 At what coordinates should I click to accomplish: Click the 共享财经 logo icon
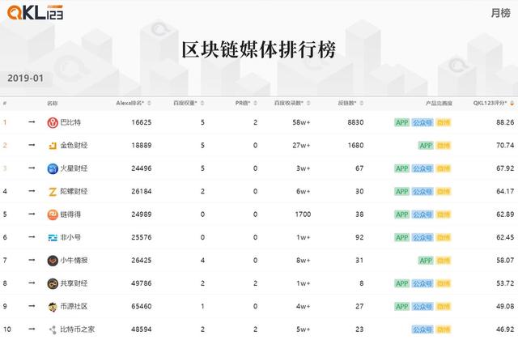[x=53, y=283]
